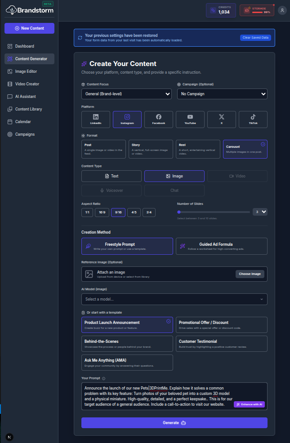
Task: Open the AI Model select dropdown
Action: pyautogui.click(x=174, y=299)
